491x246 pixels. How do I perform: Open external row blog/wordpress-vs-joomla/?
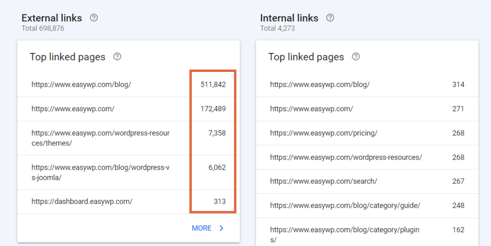click(129, 173)
